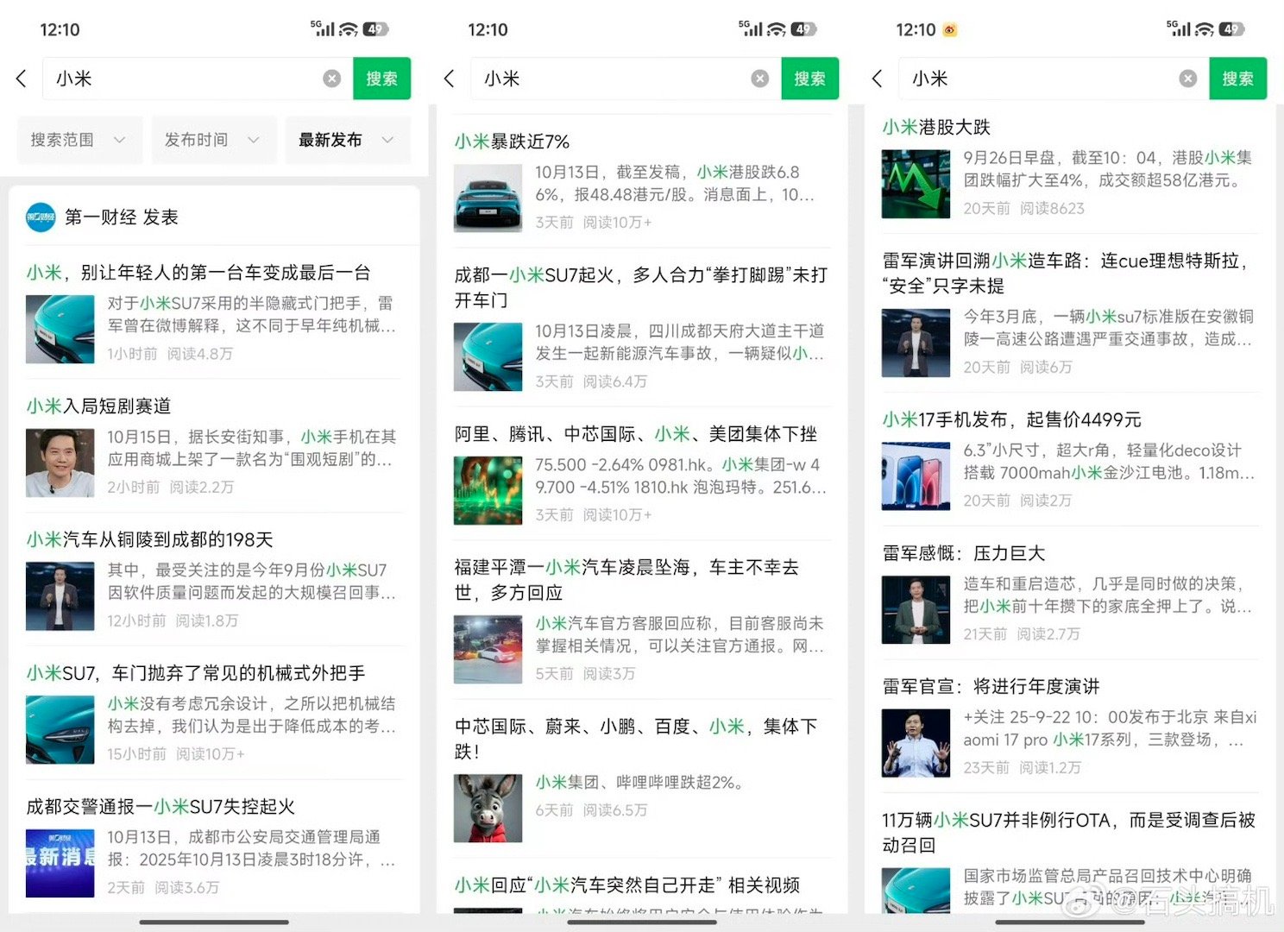Tap thumbnail for 小米入局短剧赛道 article
The image size is (1284, 932).
pyautogui.click(x=60, y=463)
